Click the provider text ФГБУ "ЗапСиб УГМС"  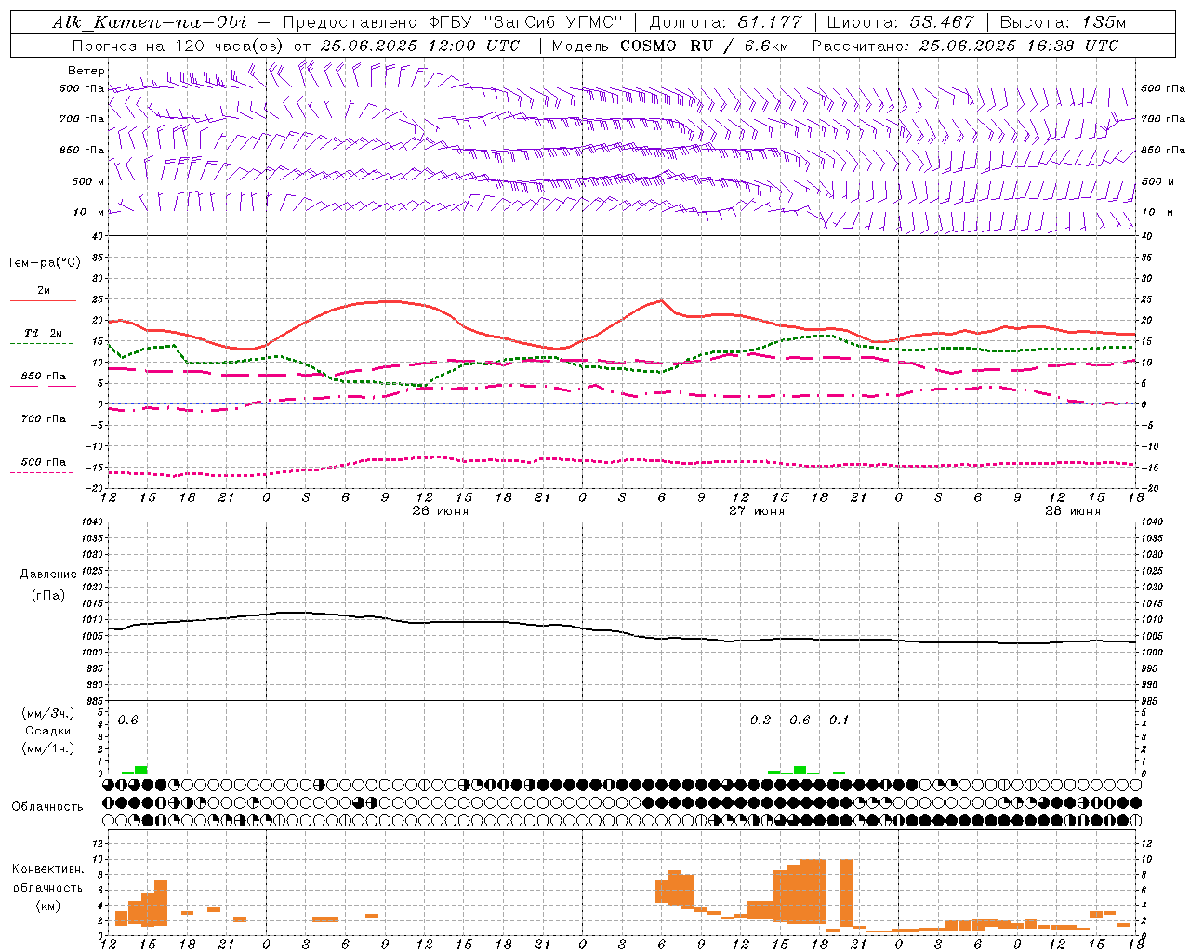(x=527, y=22)
